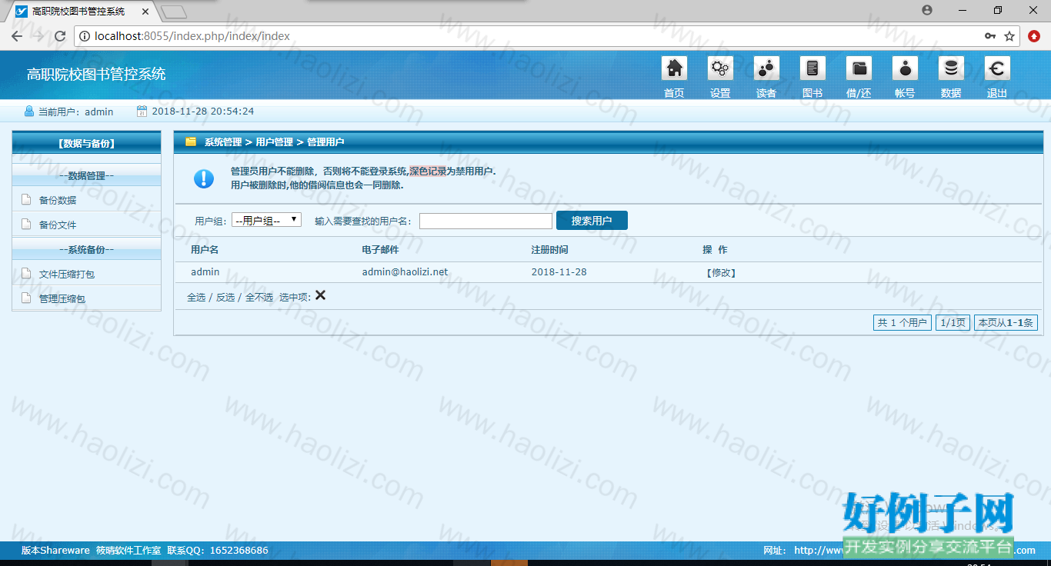Open the 借/还 borrow-return icon

[x=859, y=68]
